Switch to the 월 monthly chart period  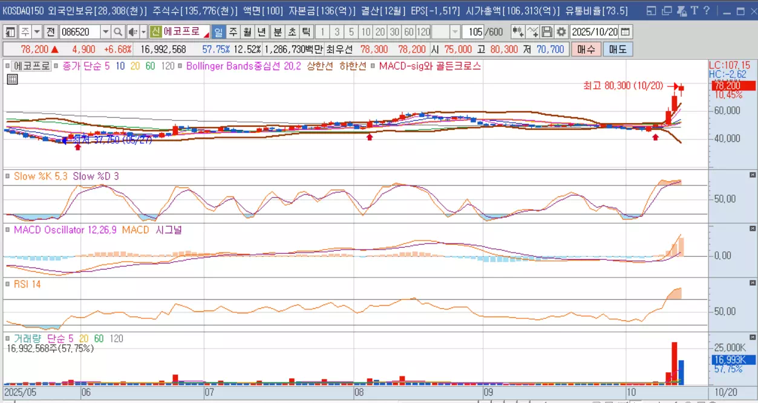click(247, 32)
